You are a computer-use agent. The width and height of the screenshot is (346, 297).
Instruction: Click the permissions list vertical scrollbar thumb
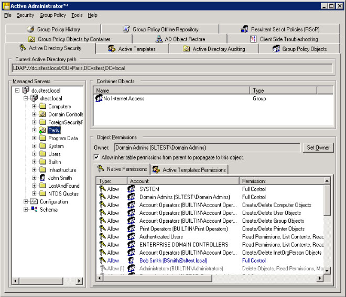click(327, 200)
